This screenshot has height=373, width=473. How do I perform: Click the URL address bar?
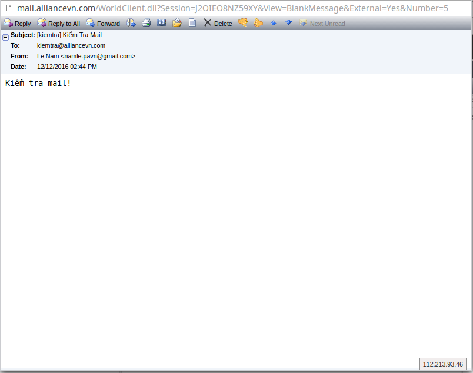point(235,8)
